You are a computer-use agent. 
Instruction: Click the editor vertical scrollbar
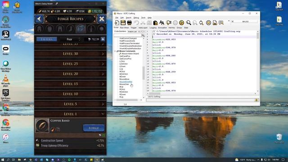(x=258, y=61)
